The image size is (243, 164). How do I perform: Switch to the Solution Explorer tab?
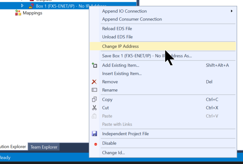13,147
